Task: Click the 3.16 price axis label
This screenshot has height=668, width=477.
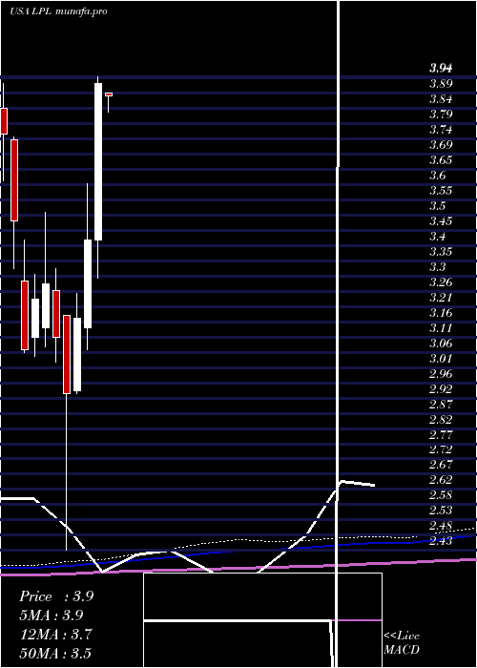Action: pyautogui.click(x=441, y=313)
